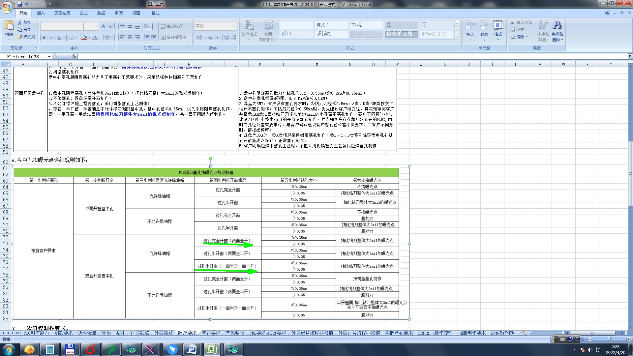Switch to the 插入 ribbon tab
This screenshot has width=633, height=356.
(x=41, y=13)
